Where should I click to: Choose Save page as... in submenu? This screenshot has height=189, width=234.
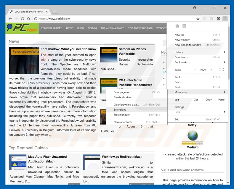[137, 92]
